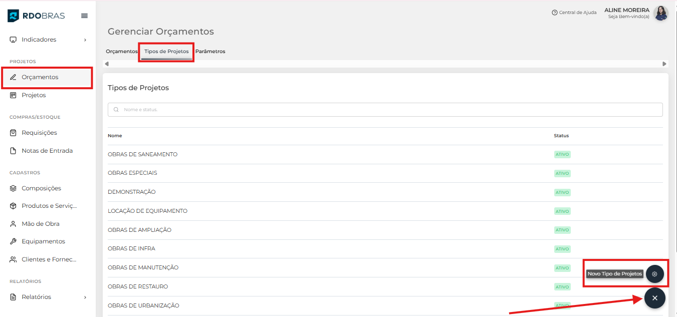Click the gear icon for Novo Tipo de Projetos
The height and width of the screenshot is (317, 677).
[x=654, y=274]
